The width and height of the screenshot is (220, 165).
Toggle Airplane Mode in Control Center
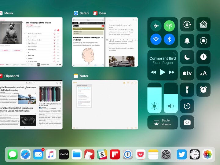coord(156,26)
